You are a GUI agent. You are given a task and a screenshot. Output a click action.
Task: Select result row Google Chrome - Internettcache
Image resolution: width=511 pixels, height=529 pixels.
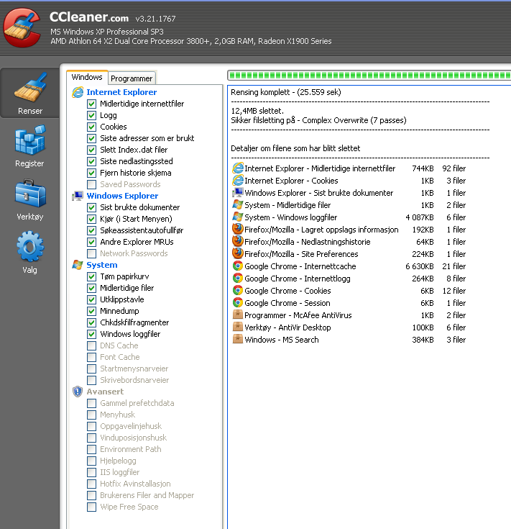tap(349, 266)
